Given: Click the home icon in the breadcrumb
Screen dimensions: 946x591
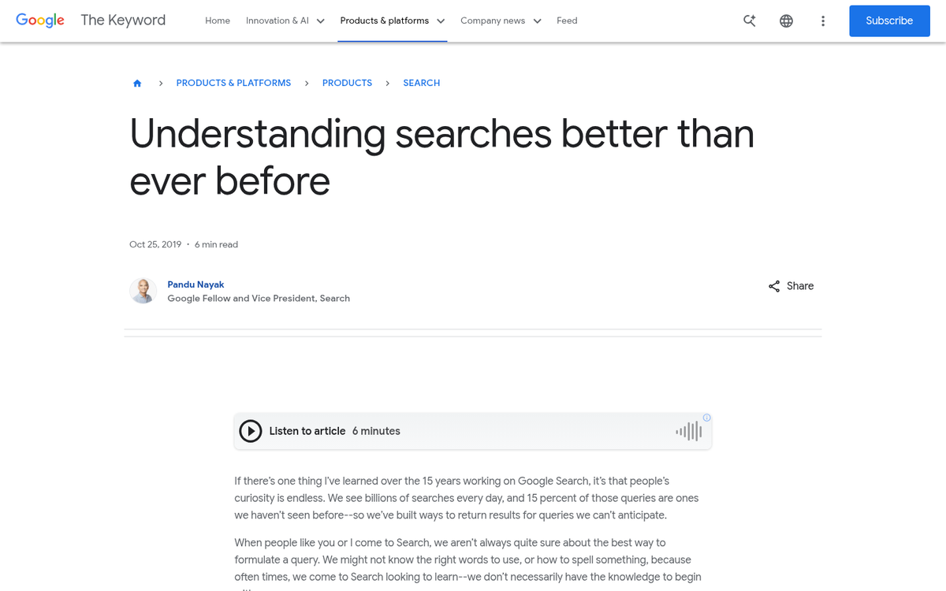Looking at the screenshot, I should point(137,82).
